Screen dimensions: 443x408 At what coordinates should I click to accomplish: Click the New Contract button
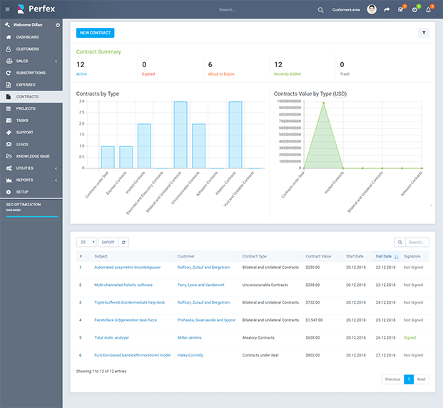[x=95, y=33]
